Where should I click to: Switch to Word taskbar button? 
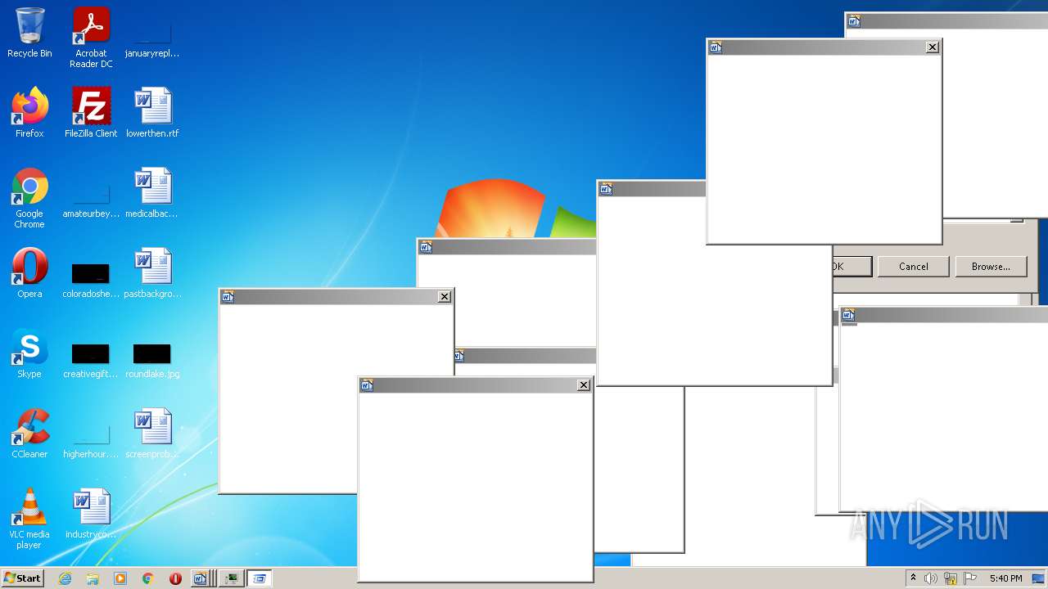pos(200,578)
